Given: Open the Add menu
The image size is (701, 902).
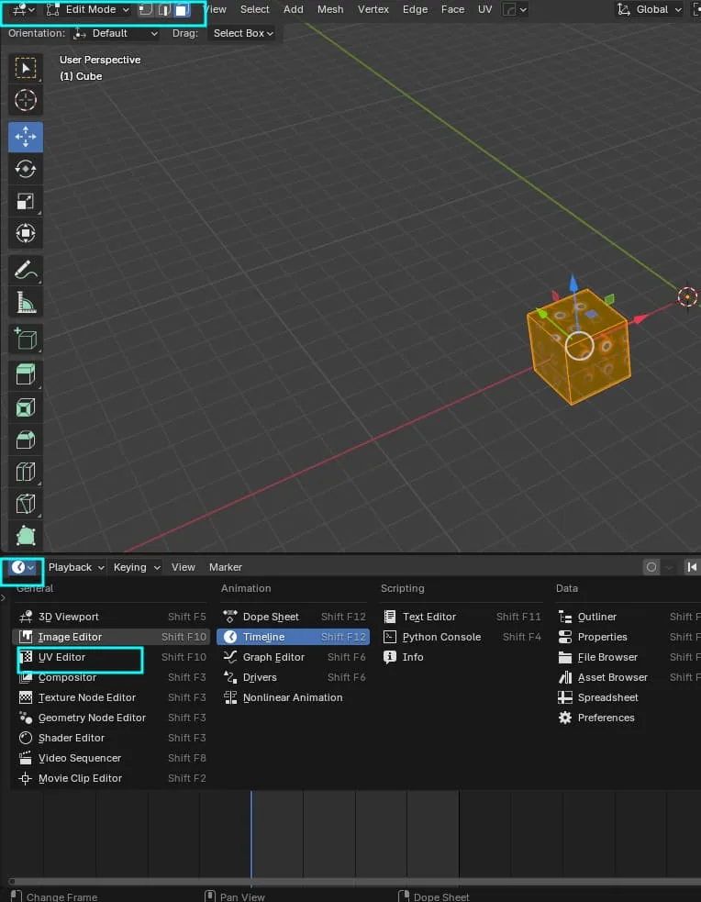Looking at the screenshot, I should 294,10.
